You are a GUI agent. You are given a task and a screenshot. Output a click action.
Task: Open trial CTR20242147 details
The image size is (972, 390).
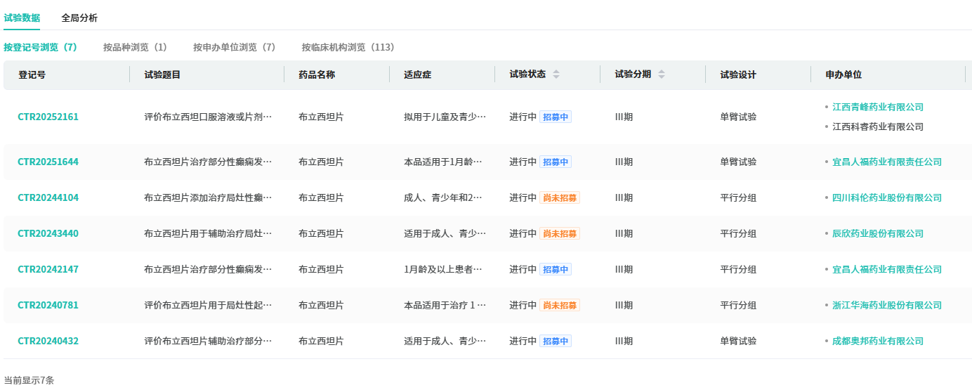(x=48, y=269)
